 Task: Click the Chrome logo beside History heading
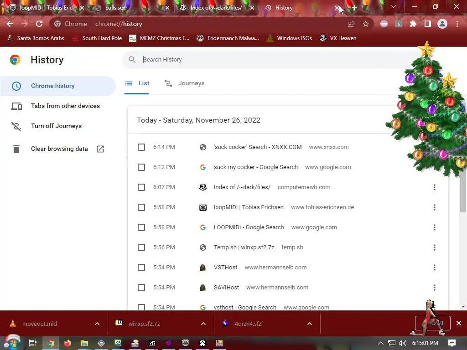(15, 60)
